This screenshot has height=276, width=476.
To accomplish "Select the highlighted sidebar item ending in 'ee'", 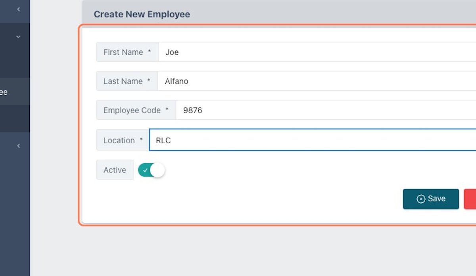I will pos(15,92).
